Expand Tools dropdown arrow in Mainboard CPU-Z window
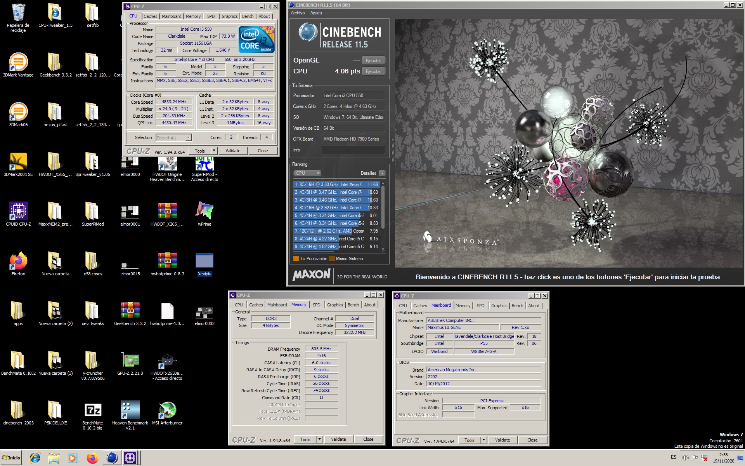The image size is (745, 466). coord(483,440)
